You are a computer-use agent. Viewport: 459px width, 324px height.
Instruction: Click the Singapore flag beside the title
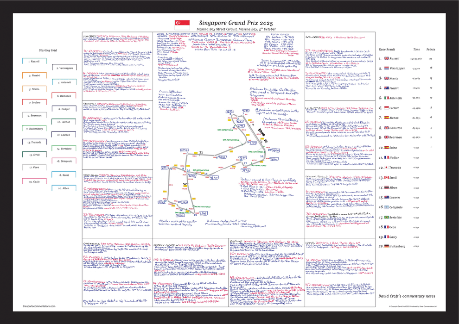coord(179,23)
